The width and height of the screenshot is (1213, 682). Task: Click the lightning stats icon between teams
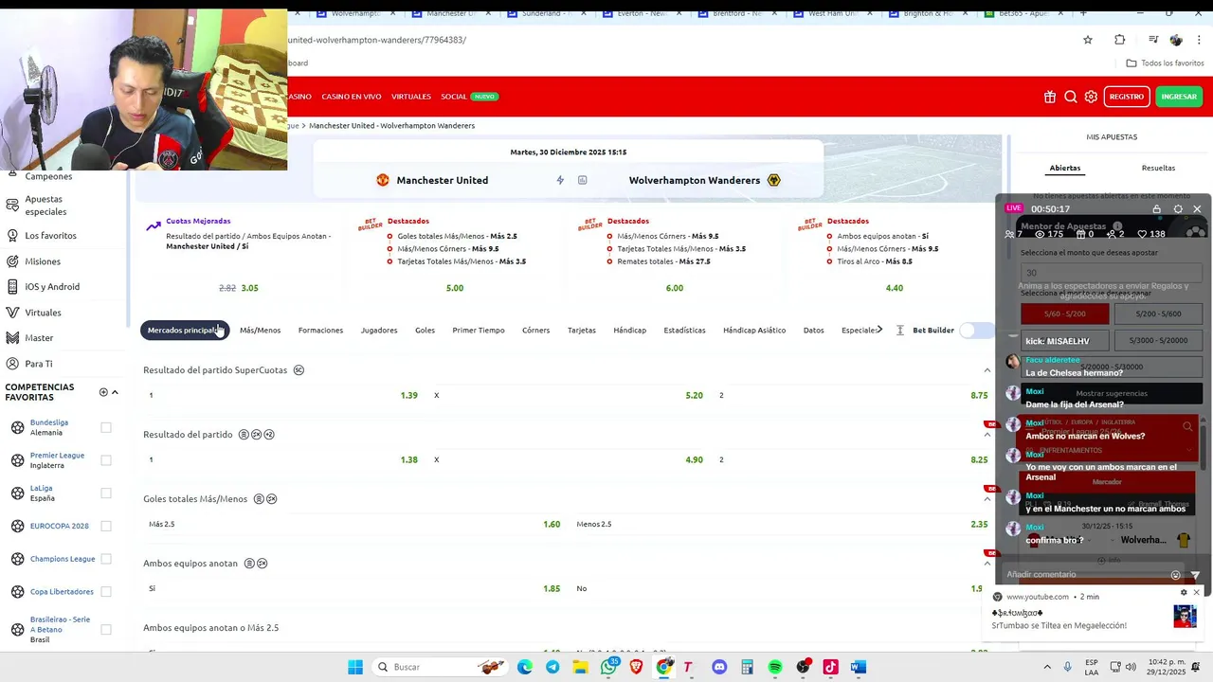click(560, 180)
